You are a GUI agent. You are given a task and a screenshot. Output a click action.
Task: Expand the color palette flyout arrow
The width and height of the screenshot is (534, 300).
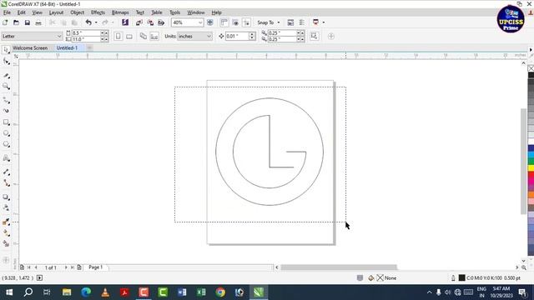coord(531,50)
